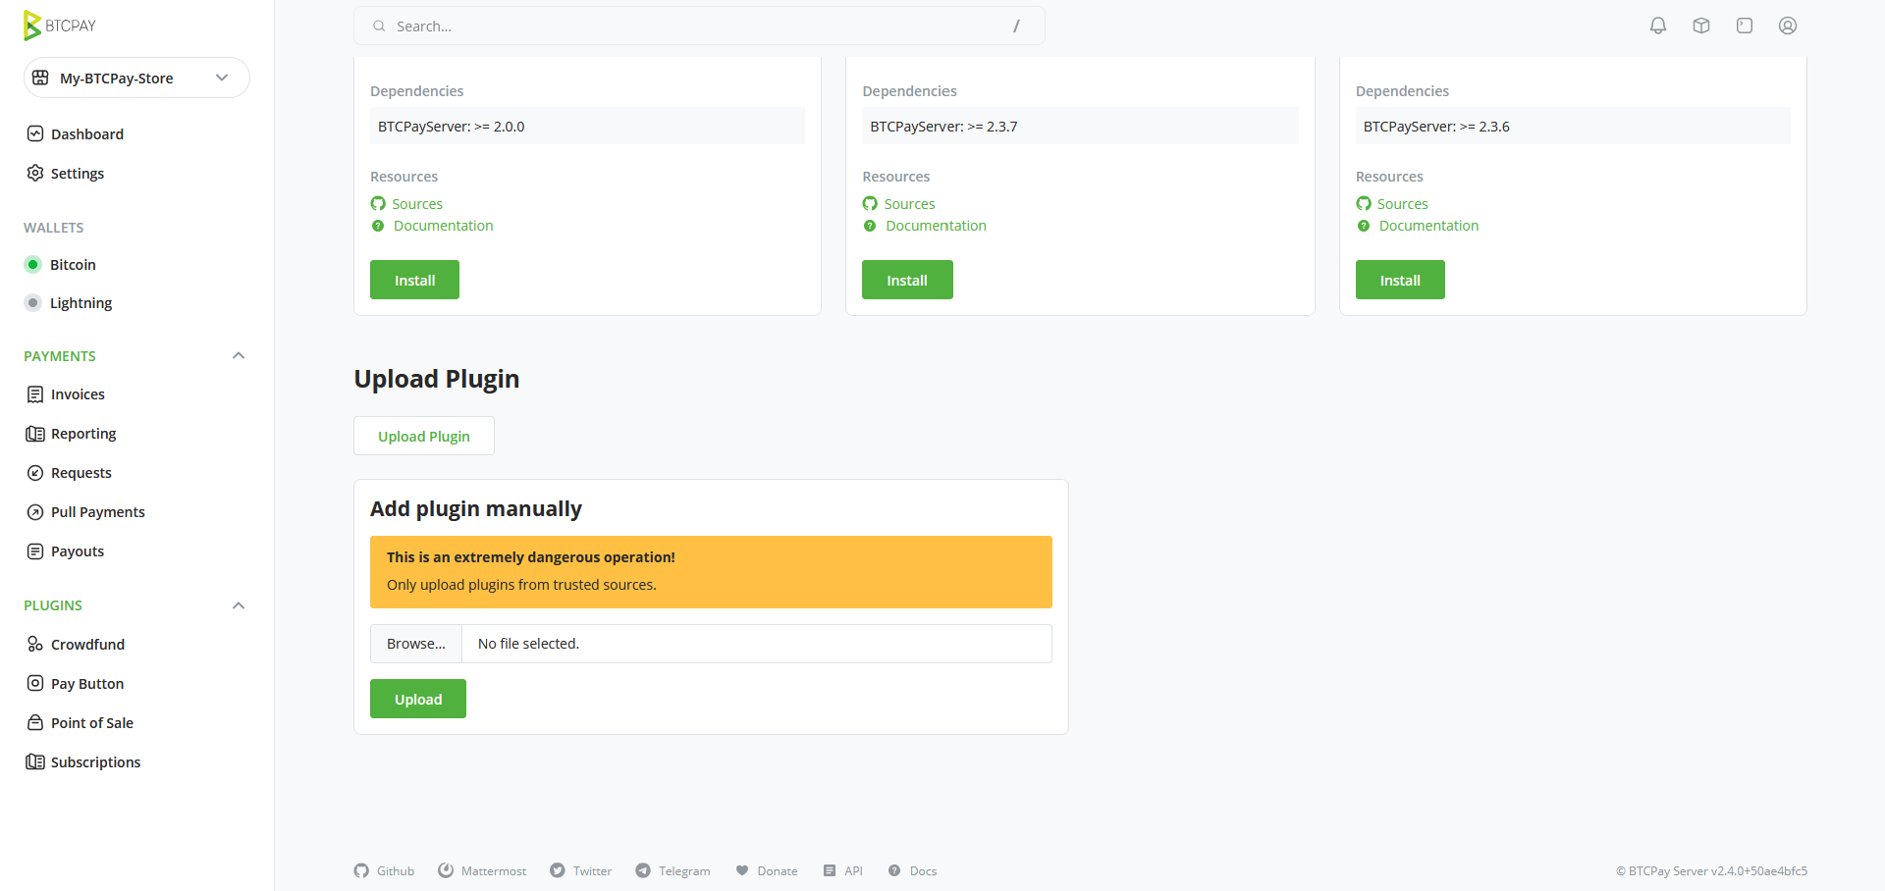Screen dimensions: 1885x891
Task: Open Documentation link in the 2.3.7 card
Action: coord(936,226)
